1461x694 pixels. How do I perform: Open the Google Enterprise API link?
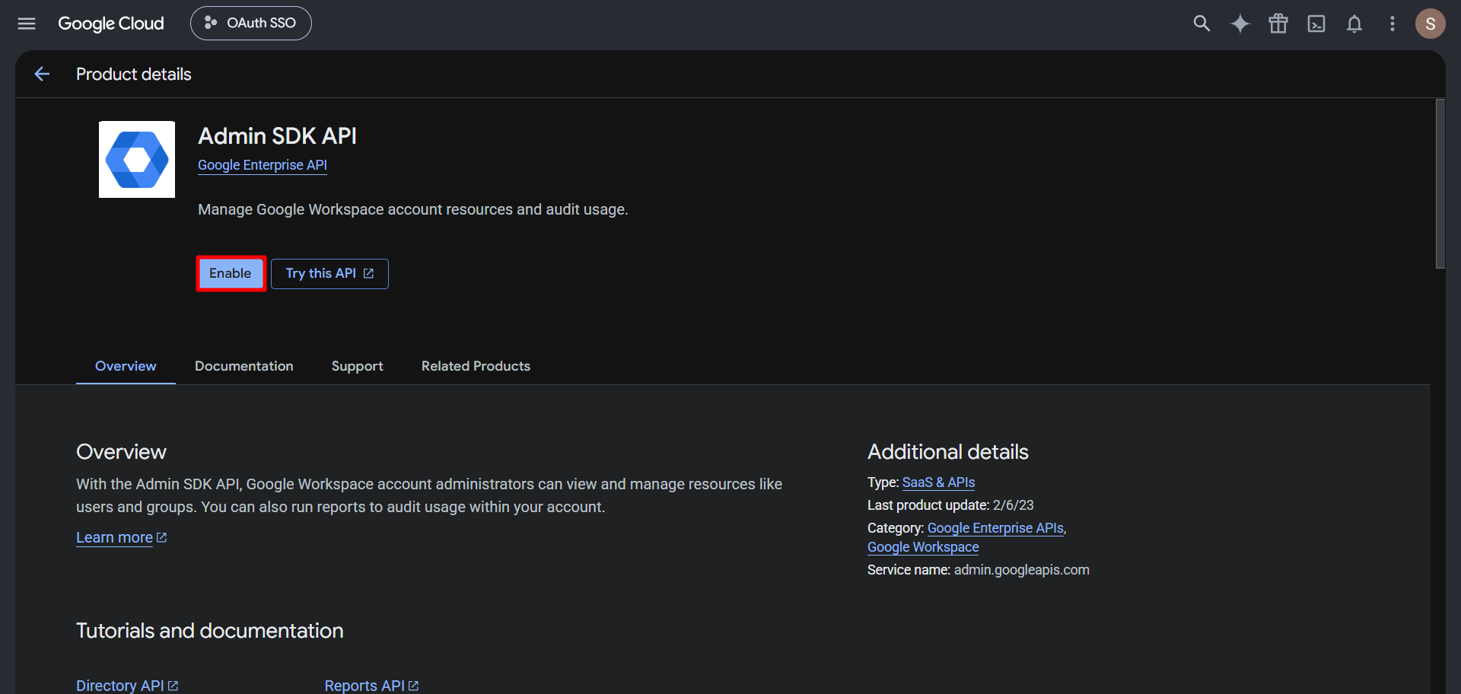(x=263, y=165)
